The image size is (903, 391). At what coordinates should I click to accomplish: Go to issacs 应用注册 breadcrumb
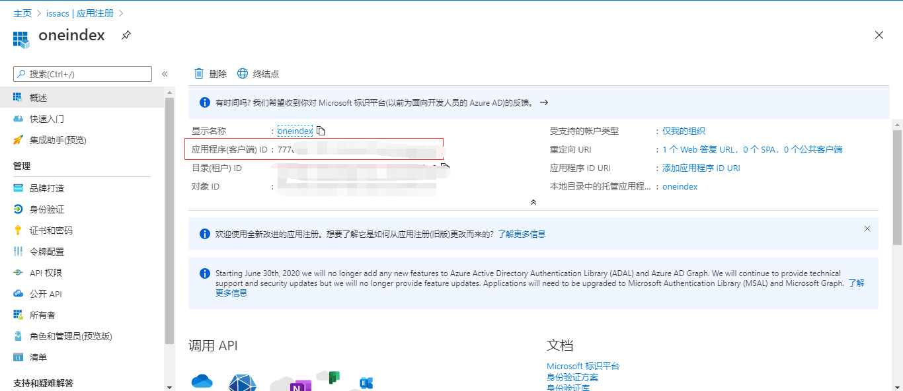click(80, 13)
